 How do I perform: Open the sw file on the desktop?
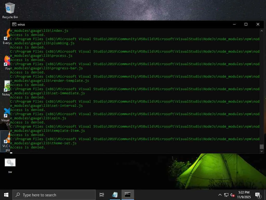pyautogui.click(x=10, y=166)
